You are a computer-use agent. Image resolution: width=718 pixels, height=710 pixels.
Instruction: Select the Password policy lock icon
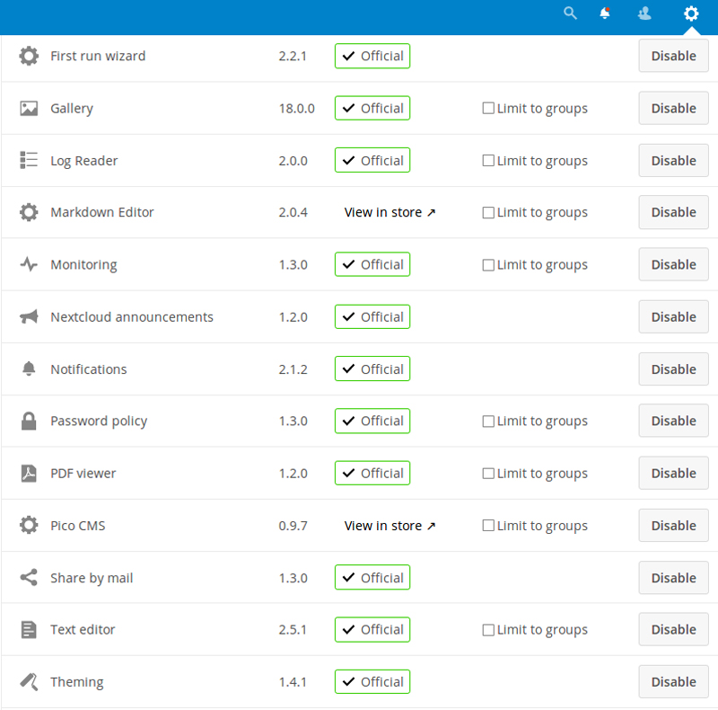[28, 421]
